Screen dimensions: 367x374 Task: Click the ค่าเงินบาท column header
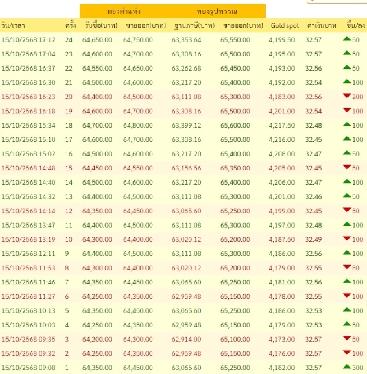click(321, 26)
